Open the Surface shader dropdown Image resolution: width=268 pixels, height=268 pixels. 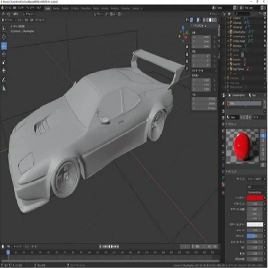coord(256,179)
